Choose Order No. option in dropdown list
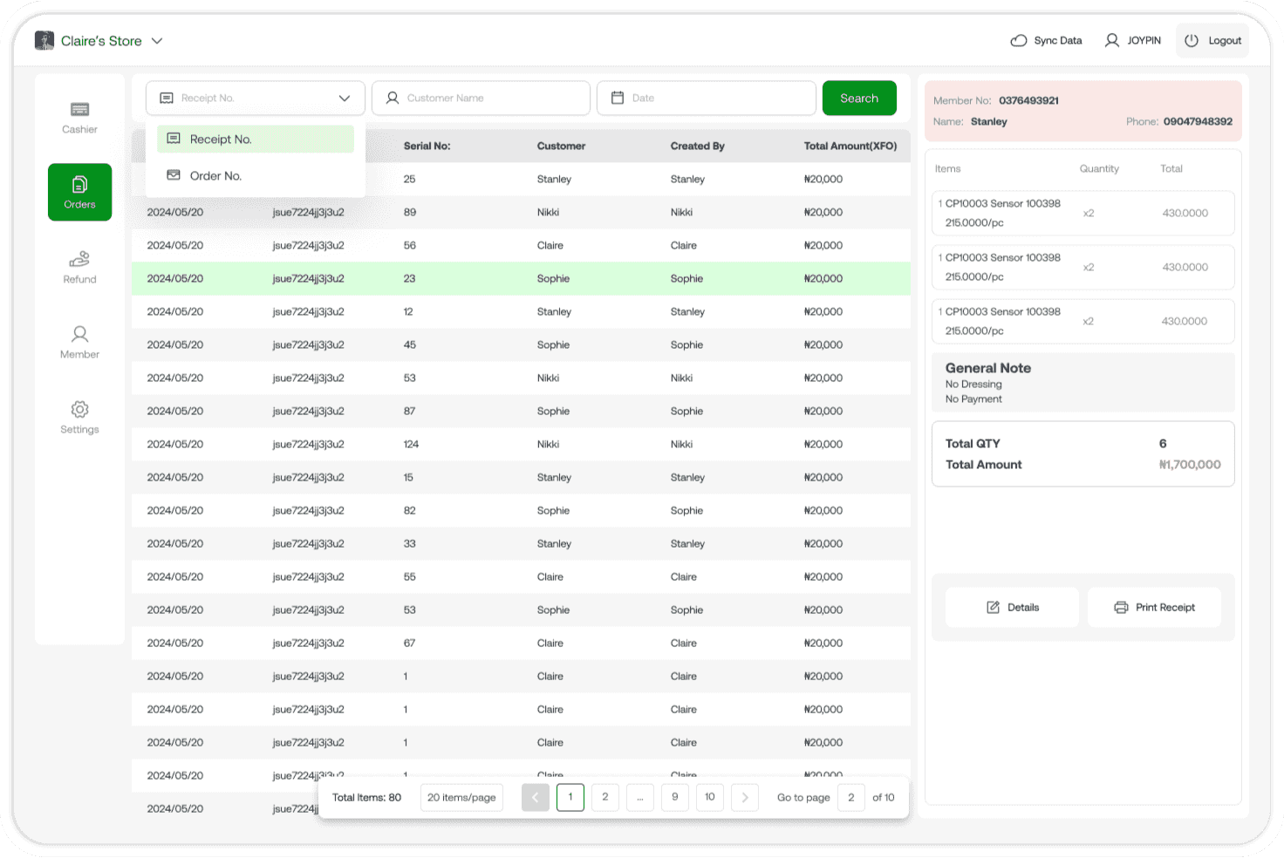Image resolution: width=1284 pixels, height=858 pixels. coord(256,175)
